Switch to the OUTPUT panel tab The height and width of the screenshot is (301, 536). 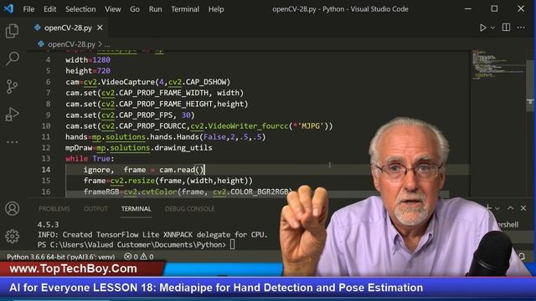click(x=95, y=209)
